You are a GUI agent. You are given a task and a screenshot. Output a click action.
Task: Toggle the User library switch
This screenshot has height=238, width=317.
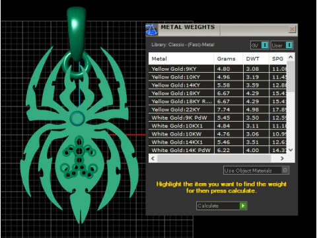tap(282, 45)
